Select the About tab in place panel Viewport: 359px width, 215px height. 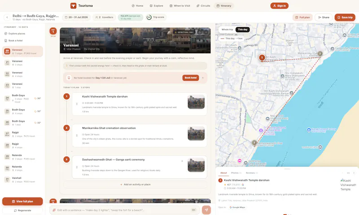click(223, 173)
